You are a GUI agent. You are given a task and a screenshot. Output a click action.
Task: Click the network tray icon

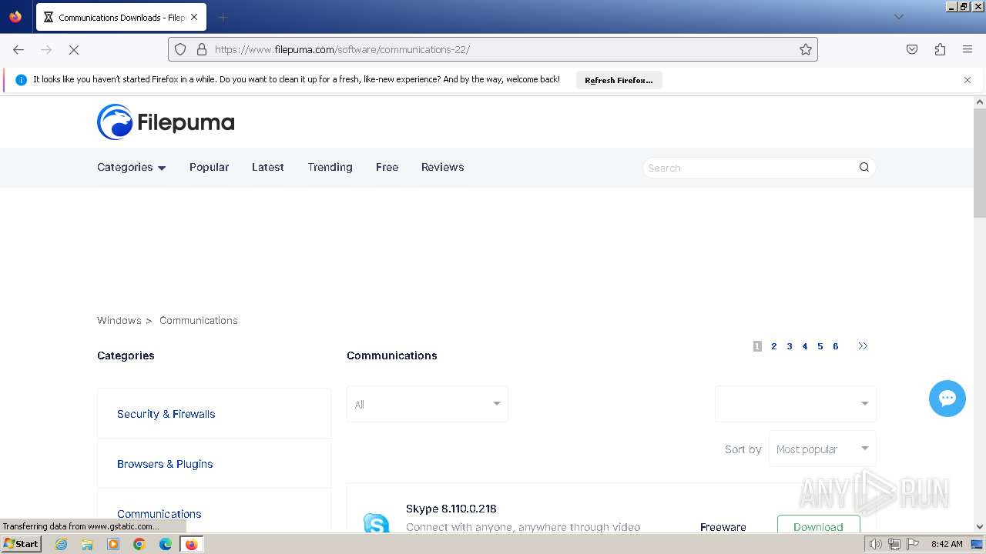(x=894, y=544)
